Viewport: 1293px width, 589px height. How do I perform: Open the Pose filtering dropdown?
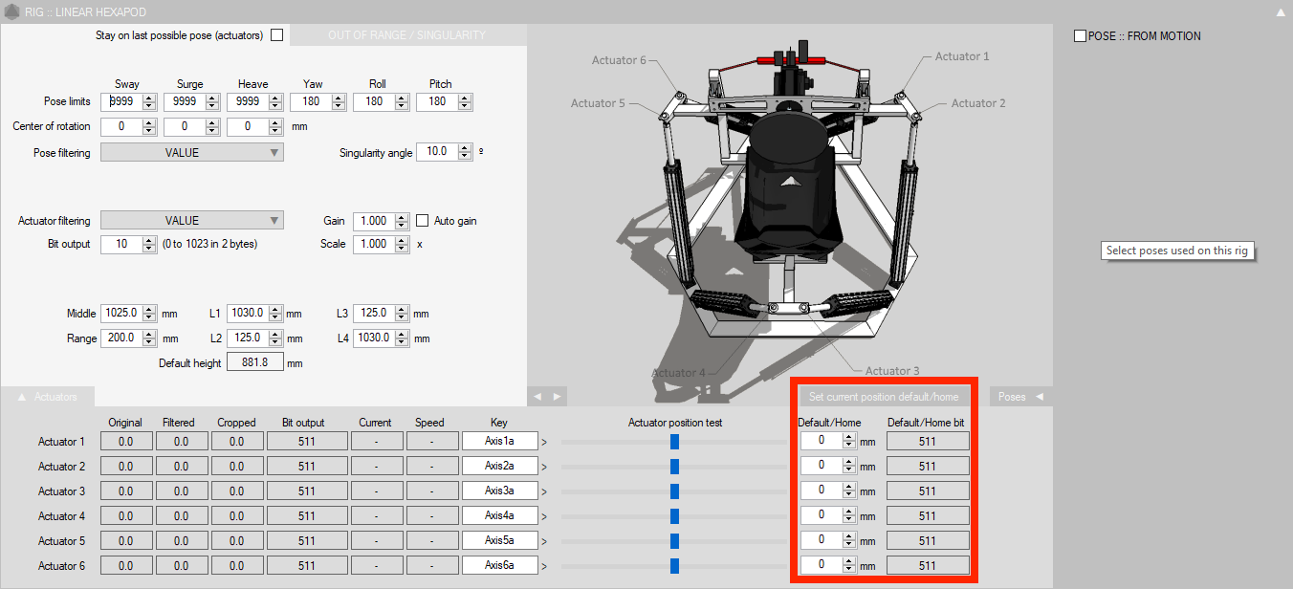(191, 152)
